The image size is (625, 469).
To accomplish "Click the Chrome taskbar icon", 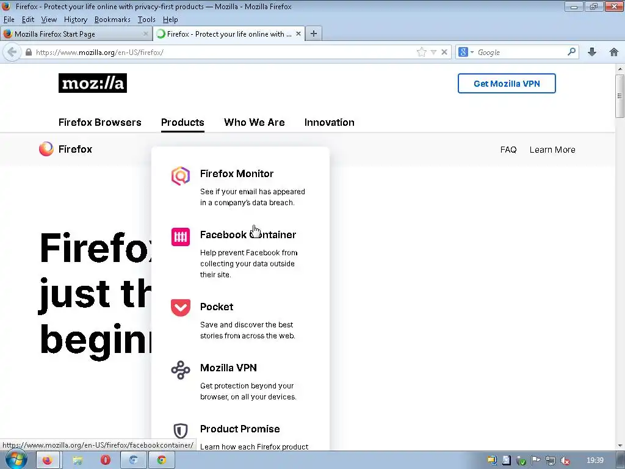I will [161, 460].
